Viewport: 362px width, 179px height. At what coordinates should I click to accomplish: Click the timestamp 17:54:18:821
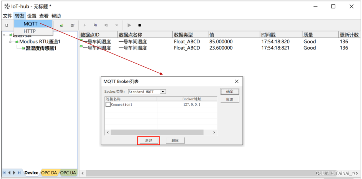click(x=275, y=48)
